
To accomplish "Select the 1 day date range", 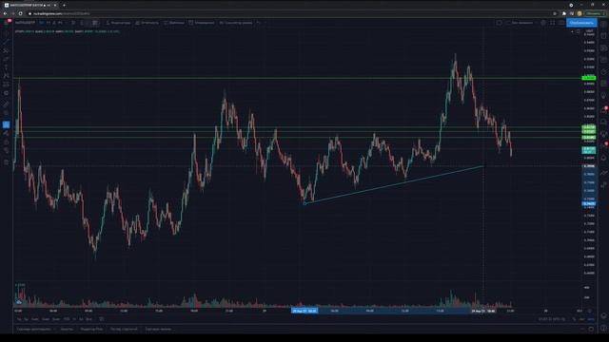I will point(19,319).
